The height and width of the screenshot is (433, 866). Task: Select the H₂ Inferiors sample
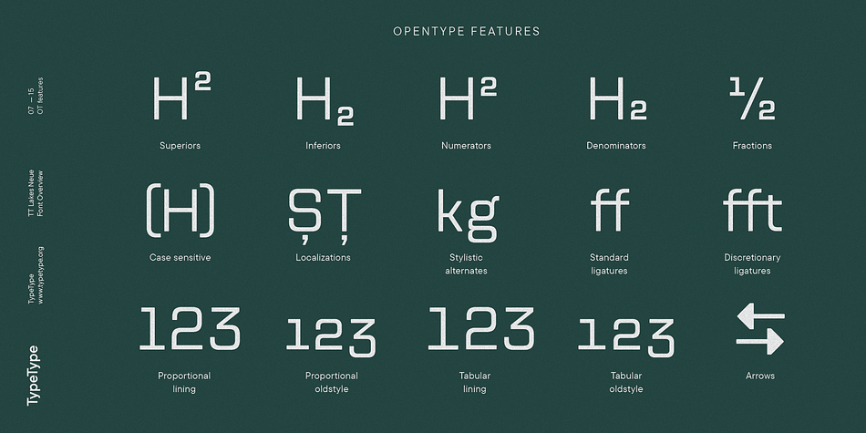tap(325, 101)
